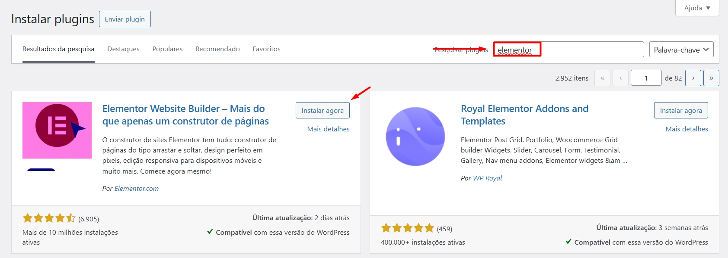Open the Ajuda help dropdown
Viewport: 728px width, 258px height.
(x=697, y=8)
